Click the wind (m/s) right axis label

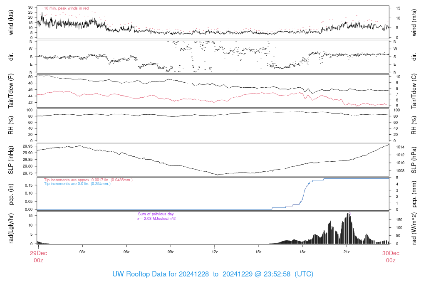coord(415,23)
